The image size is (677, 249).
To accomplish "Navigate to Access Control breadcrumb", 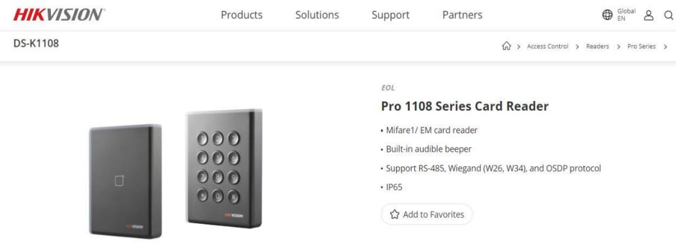I will (548, 46).
